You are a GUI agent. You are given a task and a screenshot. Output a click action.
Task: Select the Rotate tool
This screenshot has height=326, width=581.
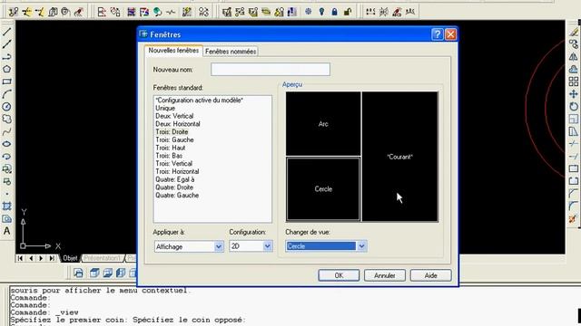(x=574, y=107)
